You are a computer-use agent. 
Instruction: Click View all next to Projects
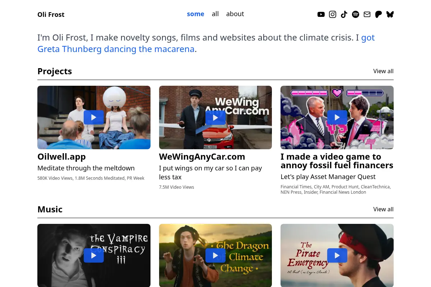(383, 71)
